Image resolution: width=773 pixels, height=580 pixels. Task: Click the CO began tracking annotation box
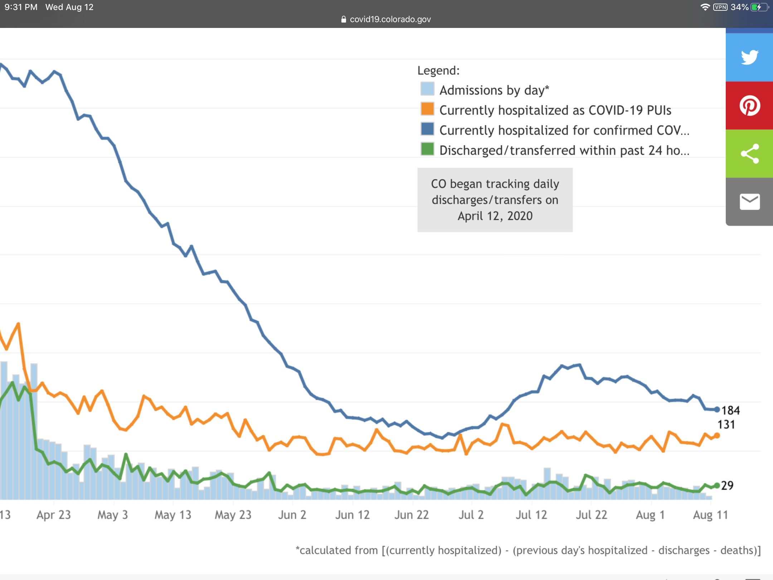pyautogui.click(x=495, y=200)
